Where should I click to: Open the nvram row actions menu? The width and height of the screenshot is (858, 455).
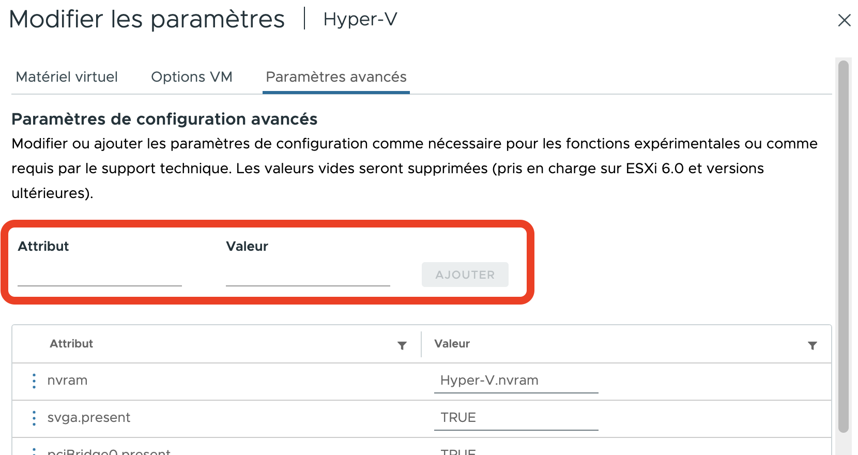pyautogui.click(x=34, y=381)
